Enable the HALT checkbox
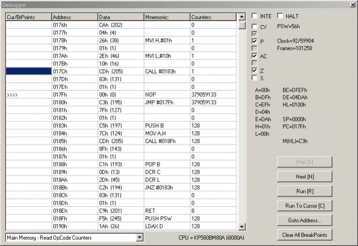Image resolution: width=358 pixels, height=246 pixels. click(x=280, y=16)
